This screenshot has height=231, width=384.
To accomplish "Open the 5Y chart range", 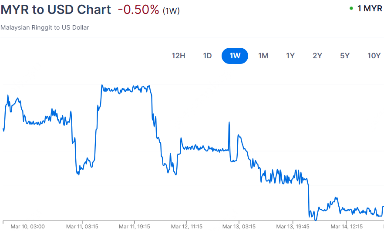I will [345, 56].
